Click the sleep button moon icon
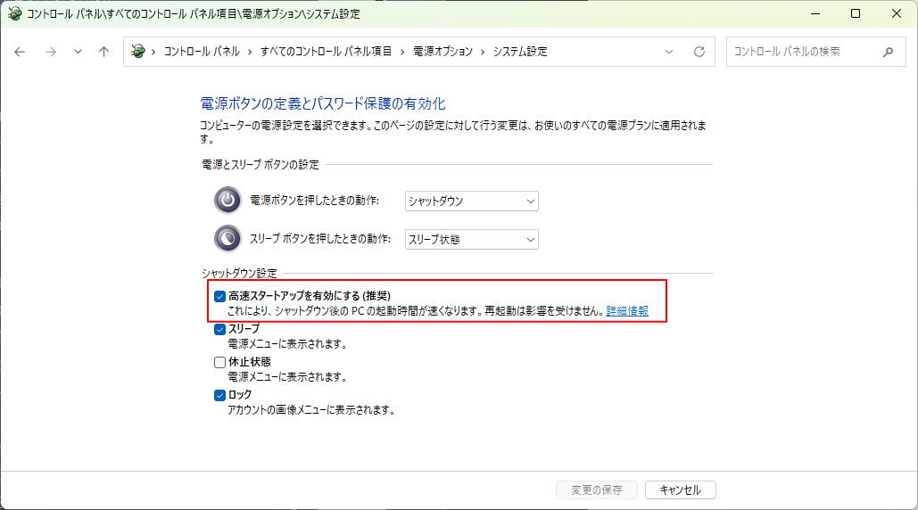 point(227,239)
